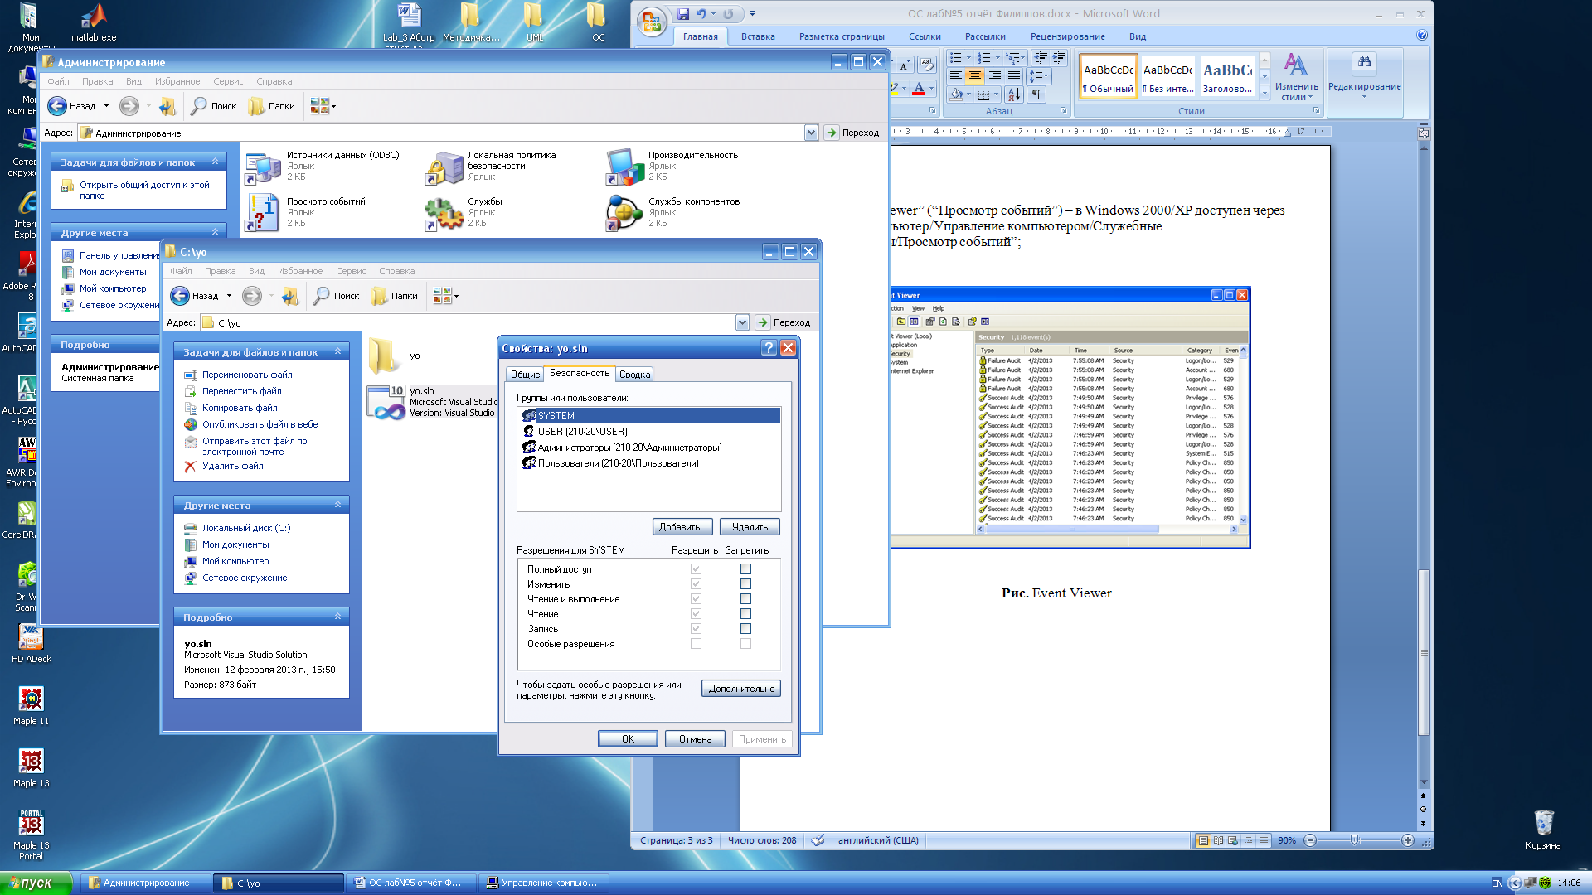1592x895 pixels.
Task: Switch to Web Layout view in Word
Action: [1233, 840]
